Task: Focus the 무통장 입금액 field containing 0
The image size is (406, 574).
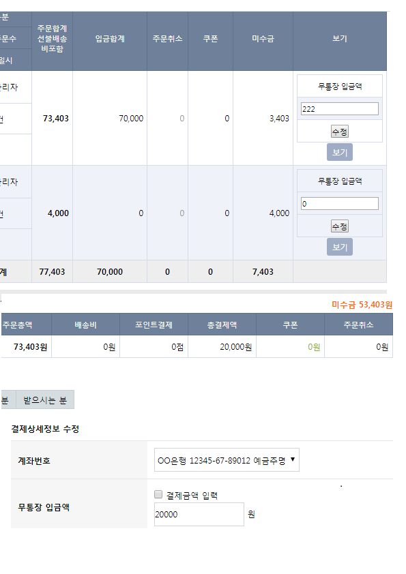Action: 340,204
